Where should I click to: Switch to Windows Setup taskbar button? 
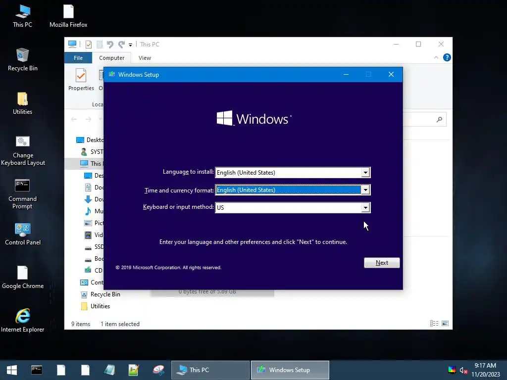click(x=290, y=370)
